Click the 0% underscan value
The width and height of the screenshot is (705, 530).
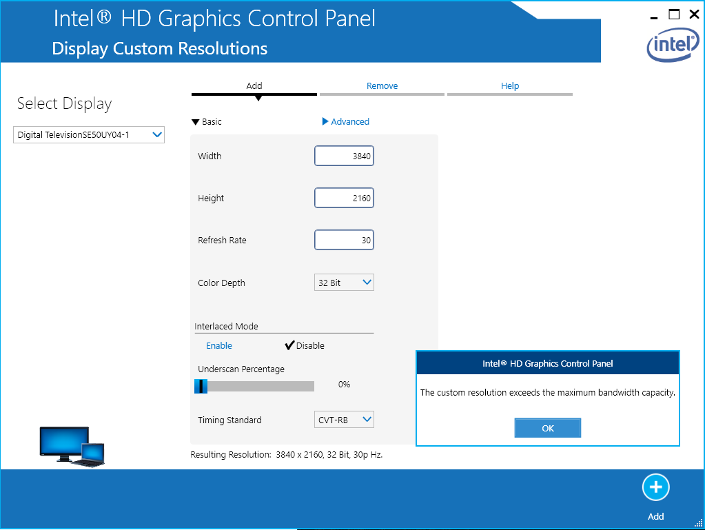[344, 385]
